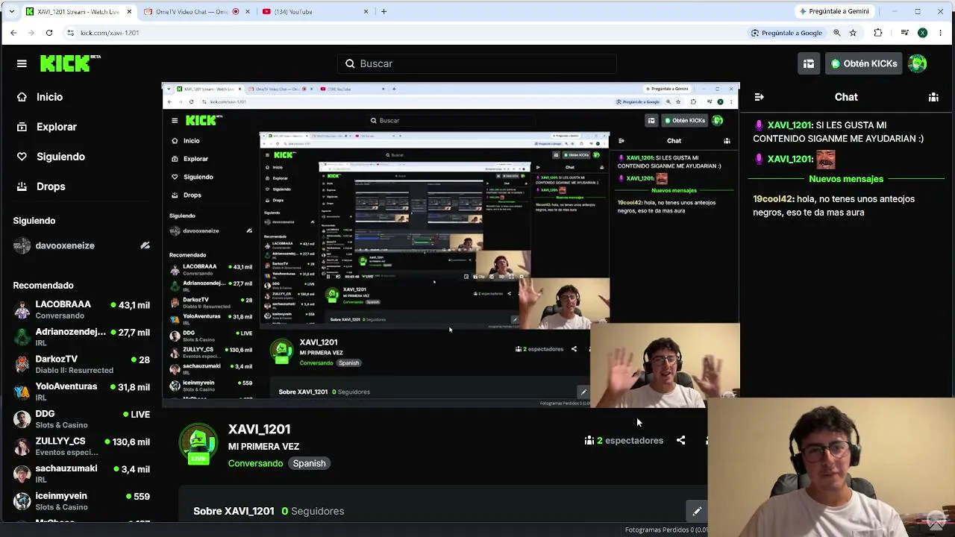Screen dimensions: 955x537
Task: Collapse the chat panel with the arrow icon
Action: tap(759, 97)
